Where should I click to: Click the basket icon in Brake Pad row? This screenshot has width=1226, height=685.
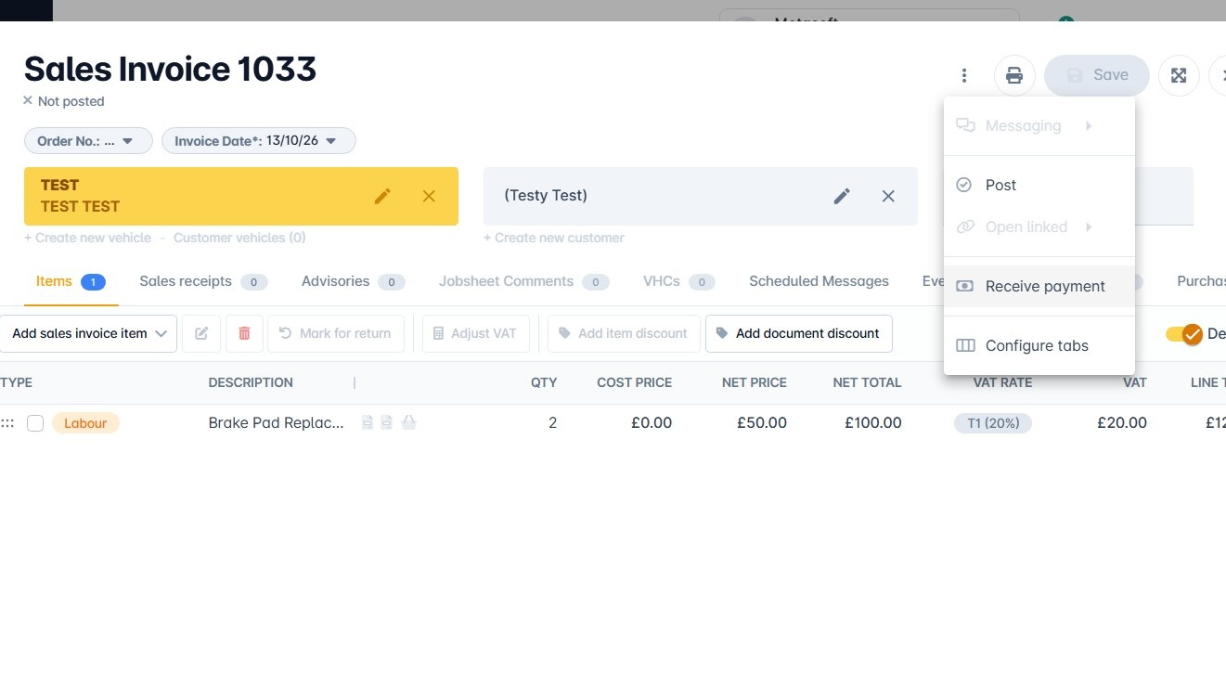pyautogui.click(x=408, y=422)
